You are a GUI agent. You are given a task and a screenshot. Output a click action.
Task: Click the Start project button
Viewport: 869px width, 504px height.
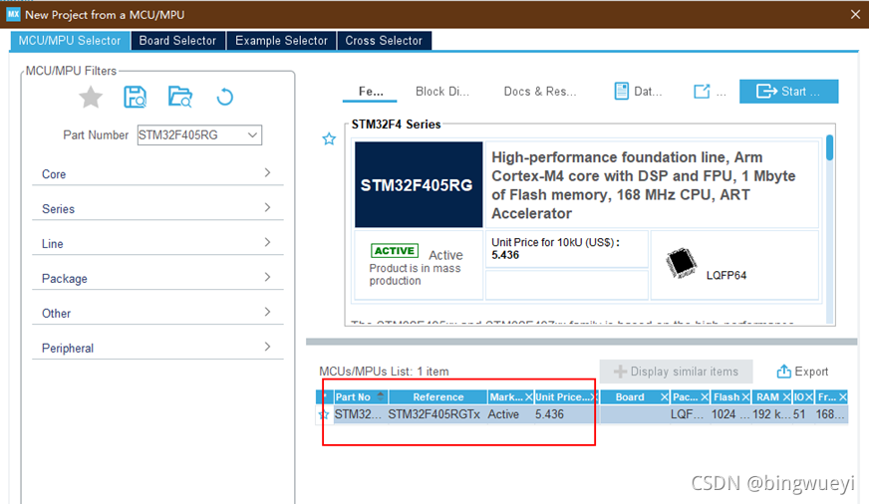788,92
